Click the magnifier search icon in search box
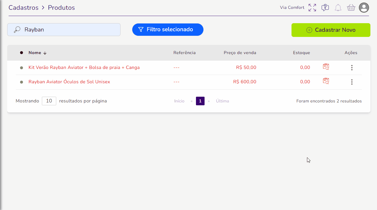 17,29
